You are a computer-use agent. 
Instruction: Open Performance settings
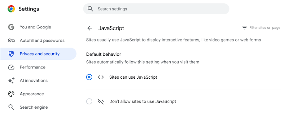click(x=38, y=67)
